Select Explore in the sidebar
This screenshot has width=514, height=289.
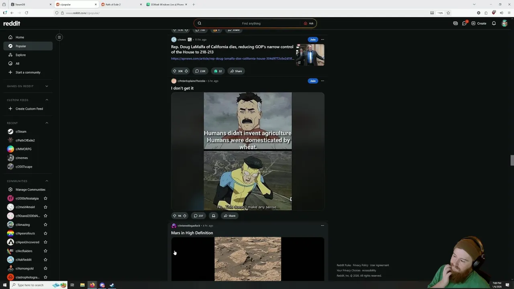click(x=28, y=55)
